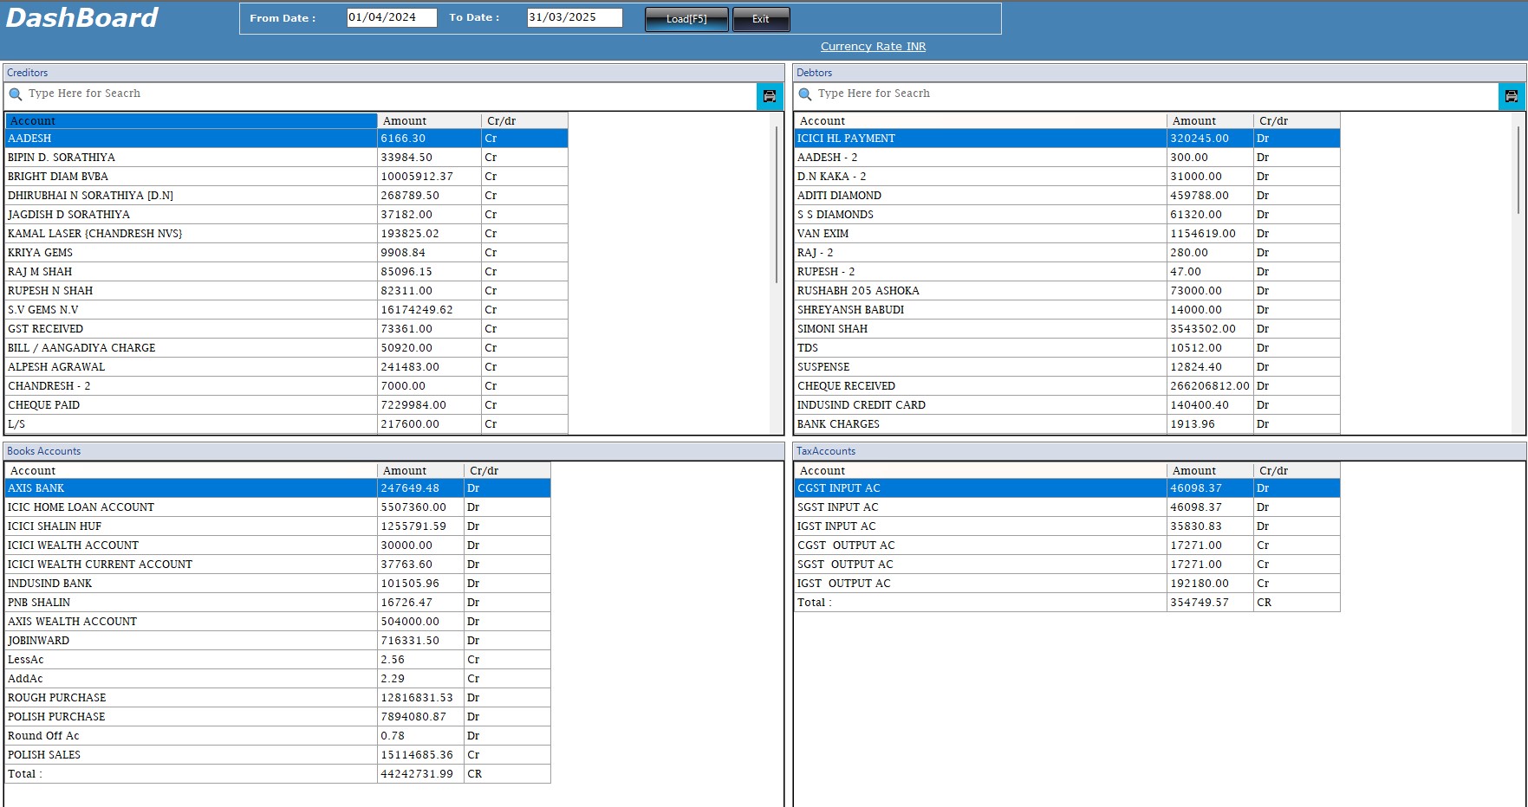Select the BRIGHT DIAM BVBA creditor row
This screenshot has width=1528, height=807.
coord(191,177)
